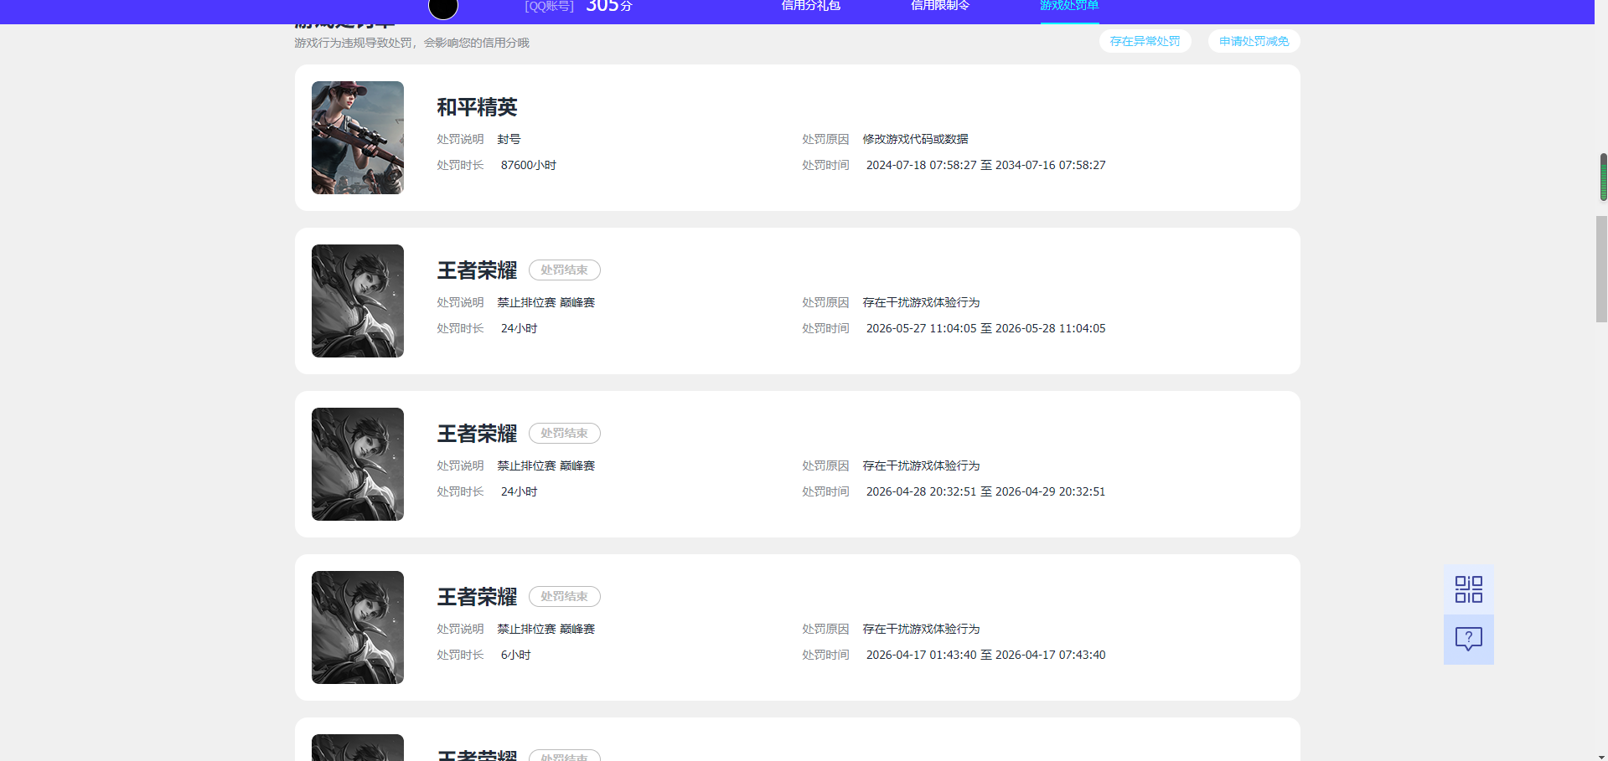Click 处罚结束 badge in the 2026-04-28 card

565,434
